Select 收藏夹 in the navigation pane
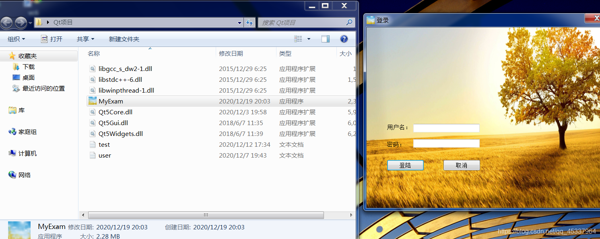The height and width of the screenshot is (239, 600). point(27,56)
